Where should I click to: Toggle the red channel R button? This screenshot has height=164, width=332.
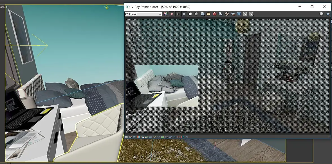pyautogui.click(x=172, y=14)
